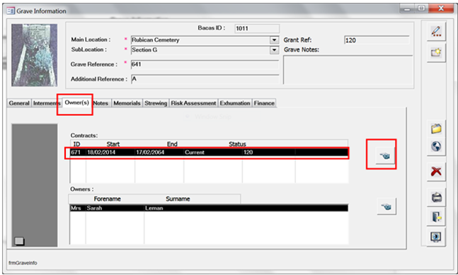
Task: Click the pencil edit icon in the right sidebar
Action: [x=436, y=31]
